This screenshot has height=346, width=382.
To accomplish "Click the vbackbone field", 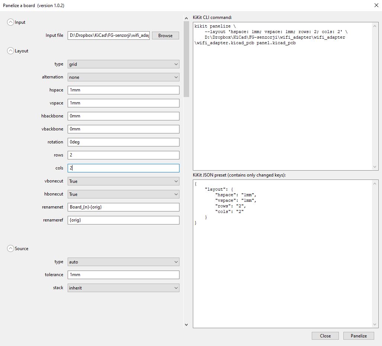I will 123,129.
